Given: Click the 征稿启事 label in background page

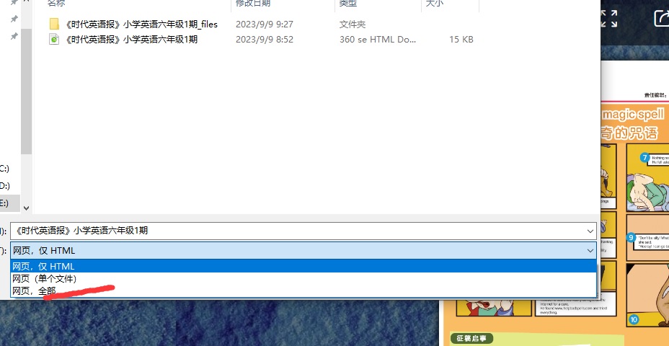Looking at the screenshot, I should (x=471, y=339).
